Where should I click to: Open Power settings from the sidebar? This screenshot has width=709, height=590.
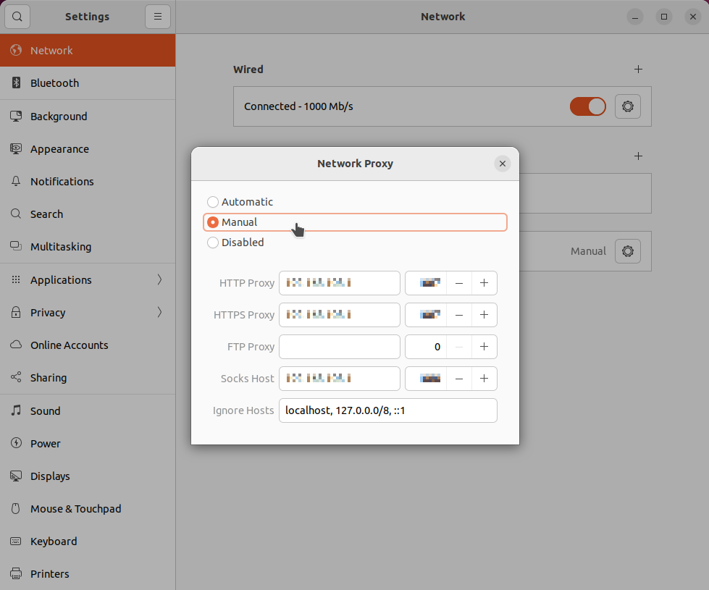(x=43, y=443)
